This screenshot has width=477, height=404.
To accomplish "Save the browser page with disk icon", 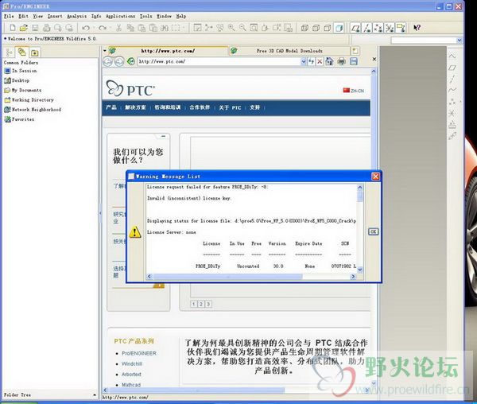I will pyautogui.click(x=354, y=61).
